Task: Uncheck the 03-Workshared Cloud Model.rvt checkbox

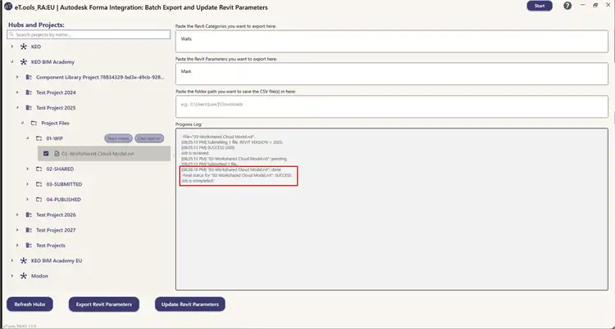Action: pos(46,154)
